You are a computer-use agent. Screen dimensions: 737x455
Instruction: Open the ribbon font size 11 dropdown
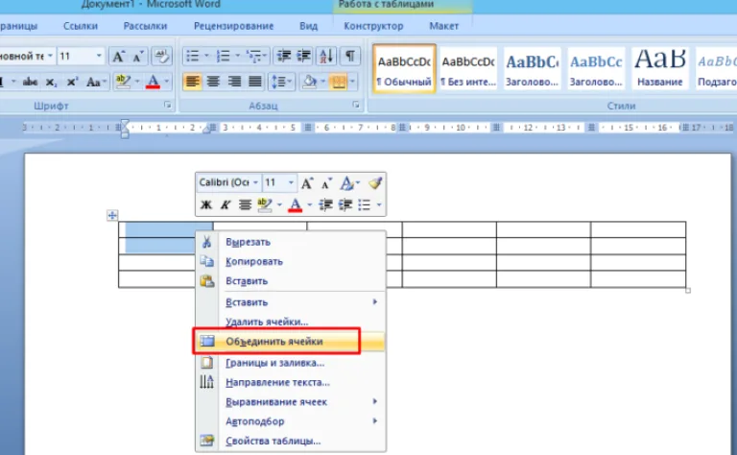[99, 57]
